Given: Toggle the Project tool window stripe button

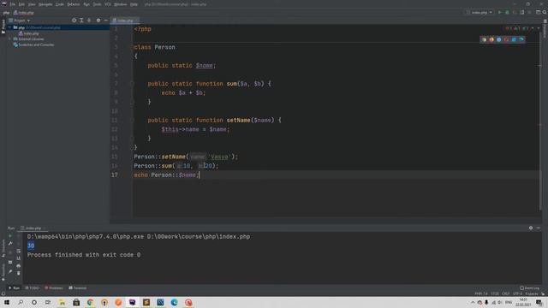Looking at the screenshot, I should tap(3, 26).
